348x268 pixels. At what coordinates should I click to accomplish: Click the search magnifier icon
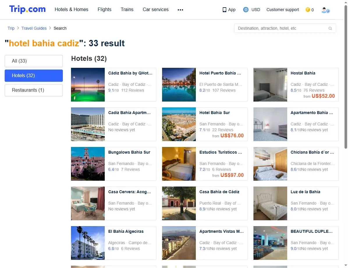click(x=330, y=29)
